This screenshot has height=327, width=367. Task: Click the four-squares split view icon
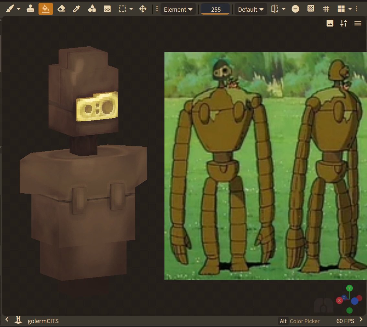tap(341, 9)
